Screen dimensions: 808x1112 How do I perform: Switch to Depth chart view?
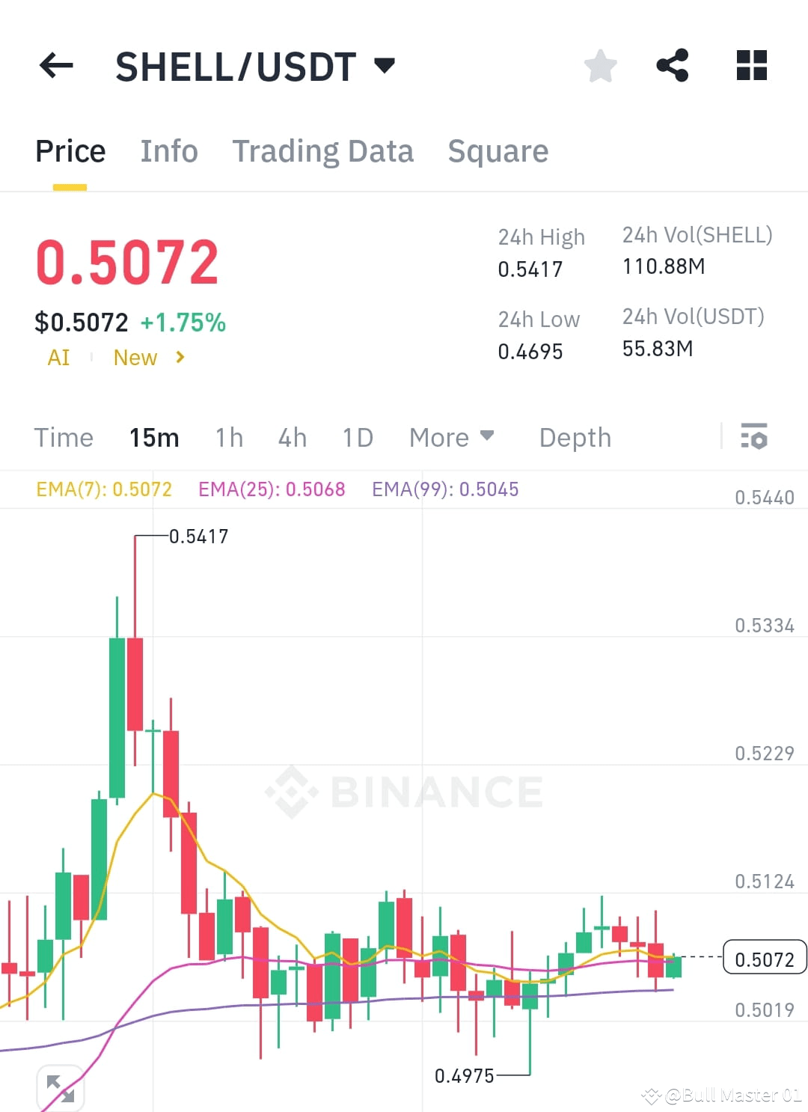click(x=575, y=437)
